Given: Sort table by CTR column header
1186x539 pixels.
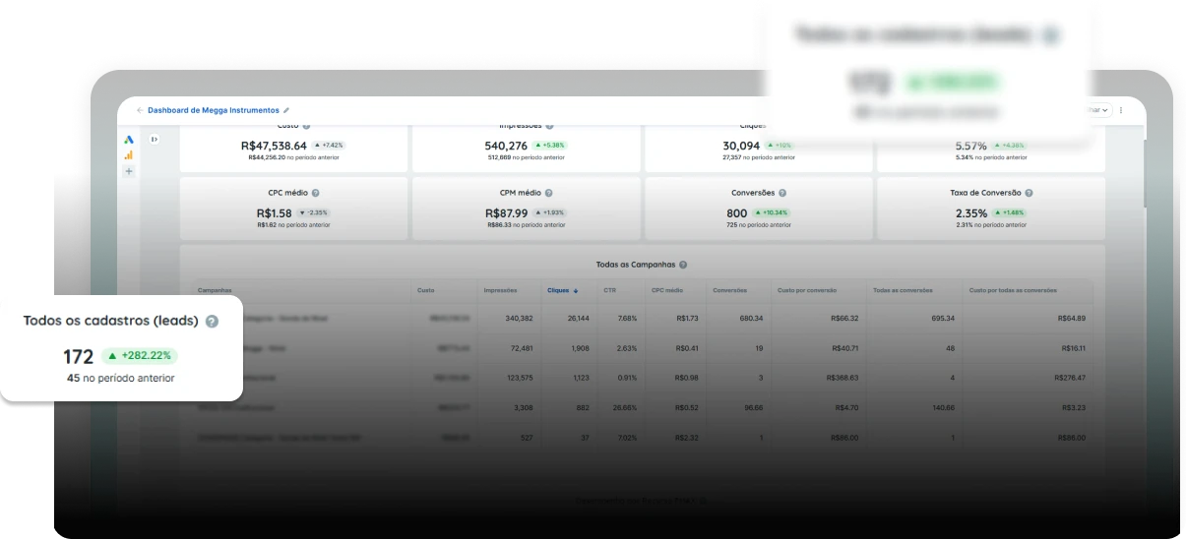Looking at the screenshot, I should coord(609,290).
